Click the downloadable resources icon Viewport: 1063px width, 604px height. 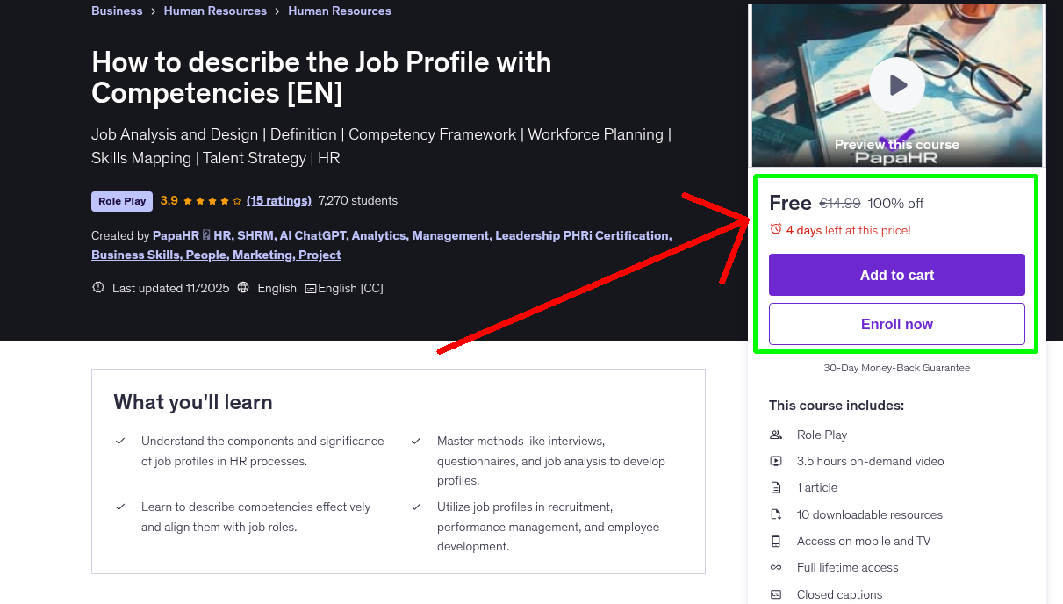[x=776, y=514]
